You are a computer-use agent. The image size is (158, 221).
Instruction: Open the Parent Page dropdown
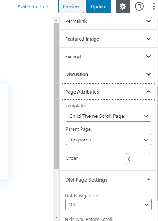point(108,140)
